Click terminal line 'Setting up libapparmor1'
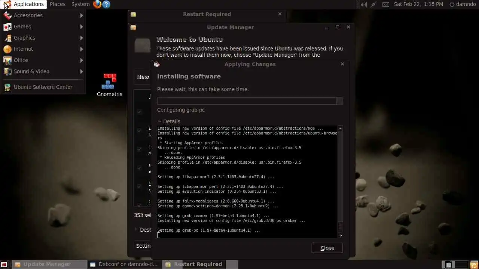479x269 pixels. (216, 177)
